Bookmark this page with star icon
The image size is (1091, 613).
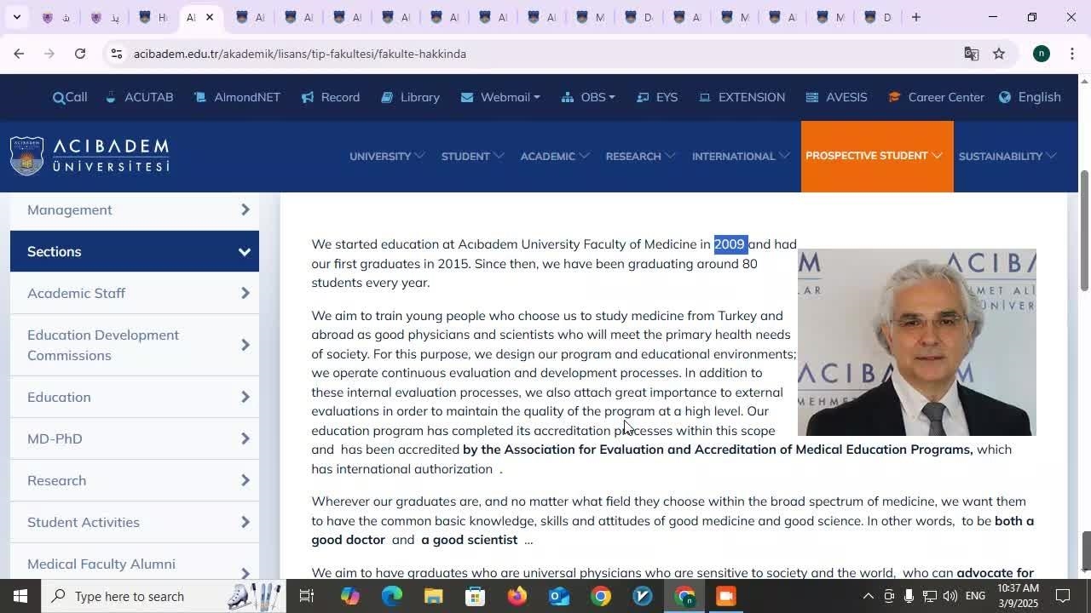(999, 54)
